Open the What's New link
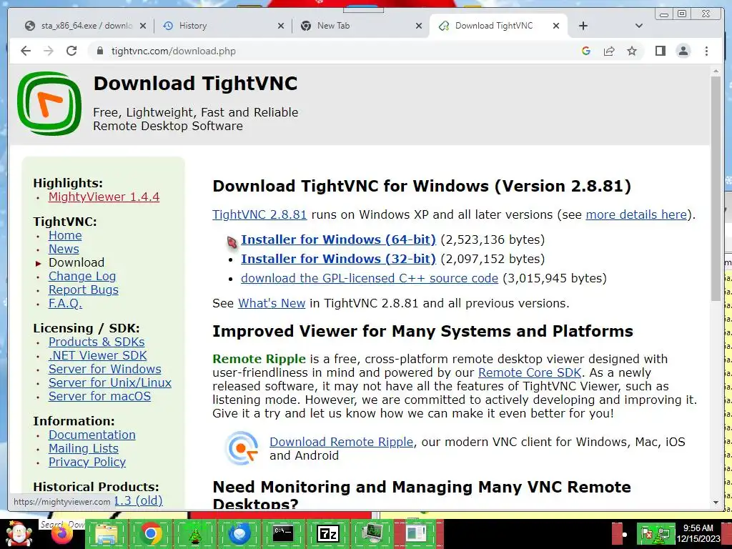Viewport: 732px width, 549px height. tap(272, 303)
